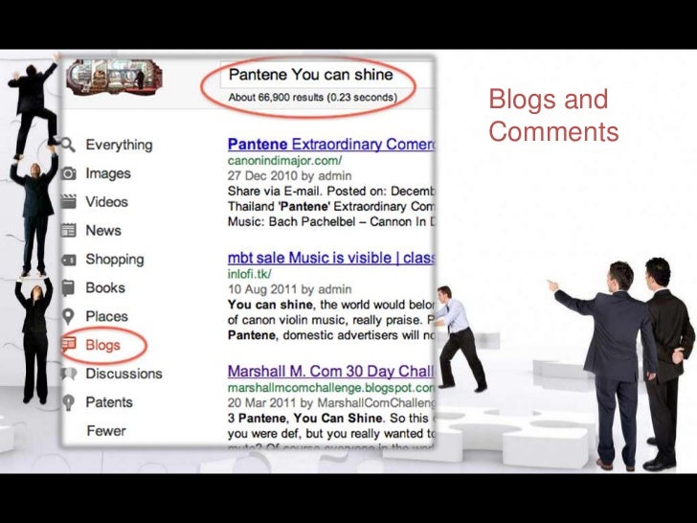
Task: Click the Shopping tag icon
Action: (69, 260)
